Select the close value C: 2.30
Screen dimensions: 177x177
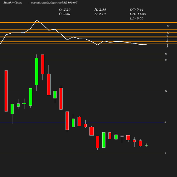[x=65, y=14]
